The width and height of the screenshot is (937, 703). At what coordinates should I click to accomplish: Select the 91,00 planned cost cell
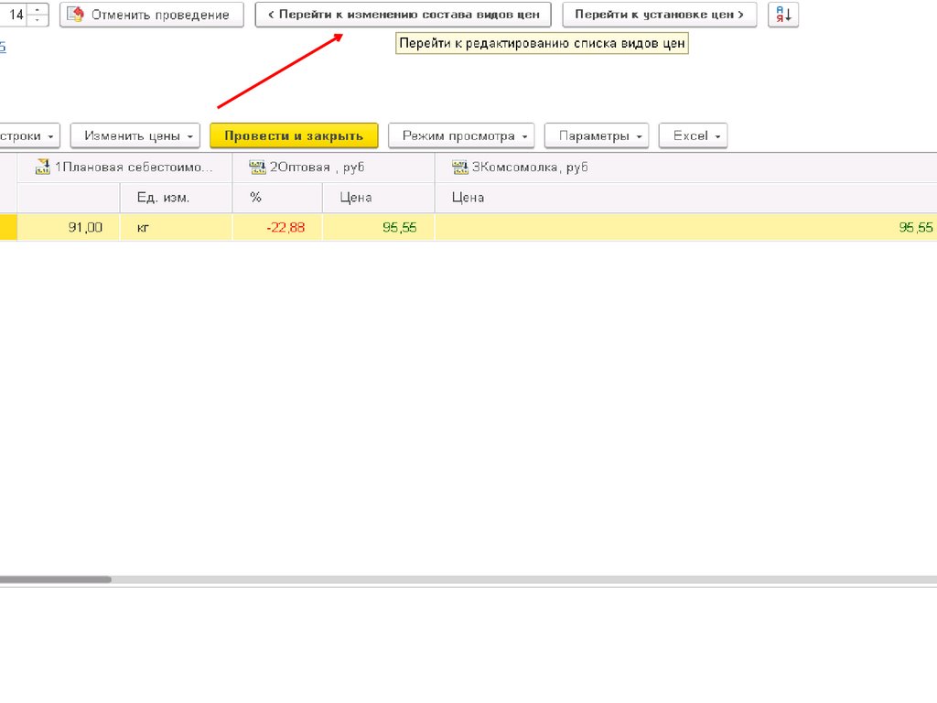click(69, 227)
